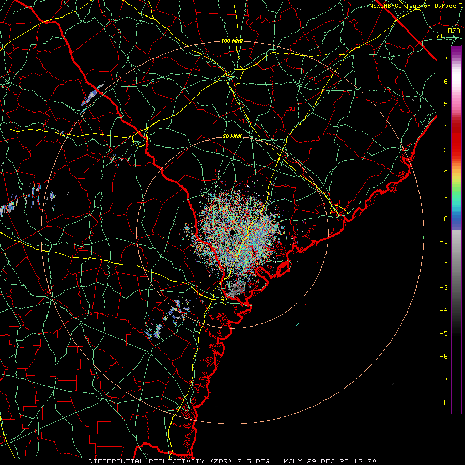
Task: Click the red segment of the color bar
Action: pyautogui.click(x=456, y=139)
